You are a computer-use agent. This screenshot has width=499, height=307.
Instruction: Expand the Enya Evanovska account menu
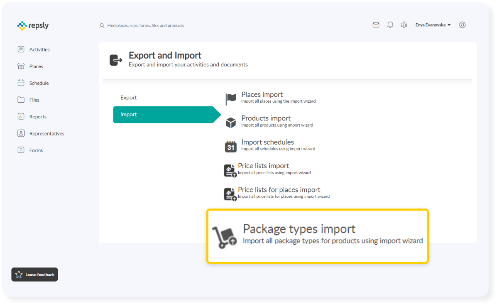(433, 25)
